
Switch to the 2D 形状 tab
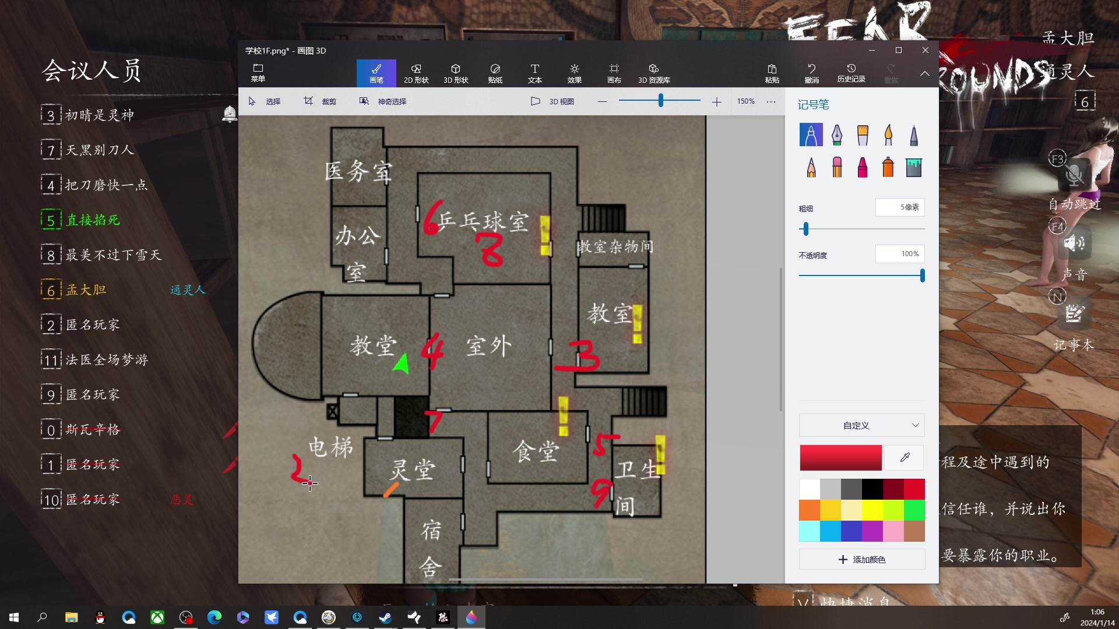[x=416, y=73]
